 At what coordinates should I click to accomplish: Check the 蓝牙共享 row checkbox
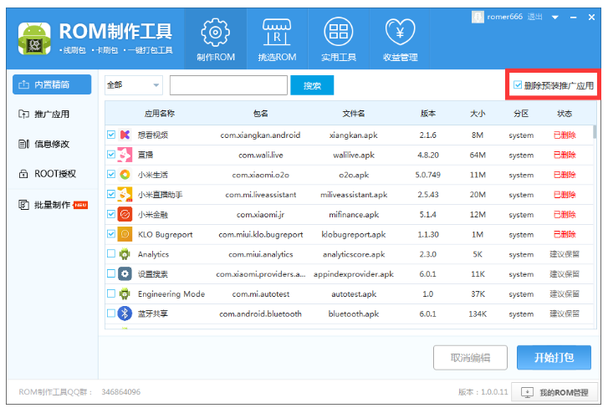click(111, 313)
